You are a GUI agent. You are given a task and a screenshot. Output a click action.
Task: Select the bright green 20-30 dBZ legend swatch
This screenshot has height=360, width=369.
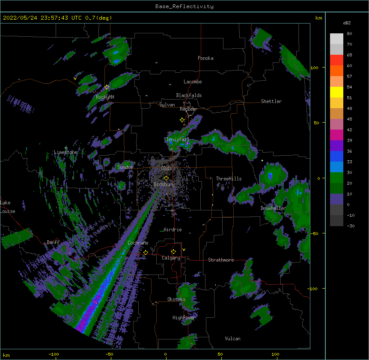[336, 178]
